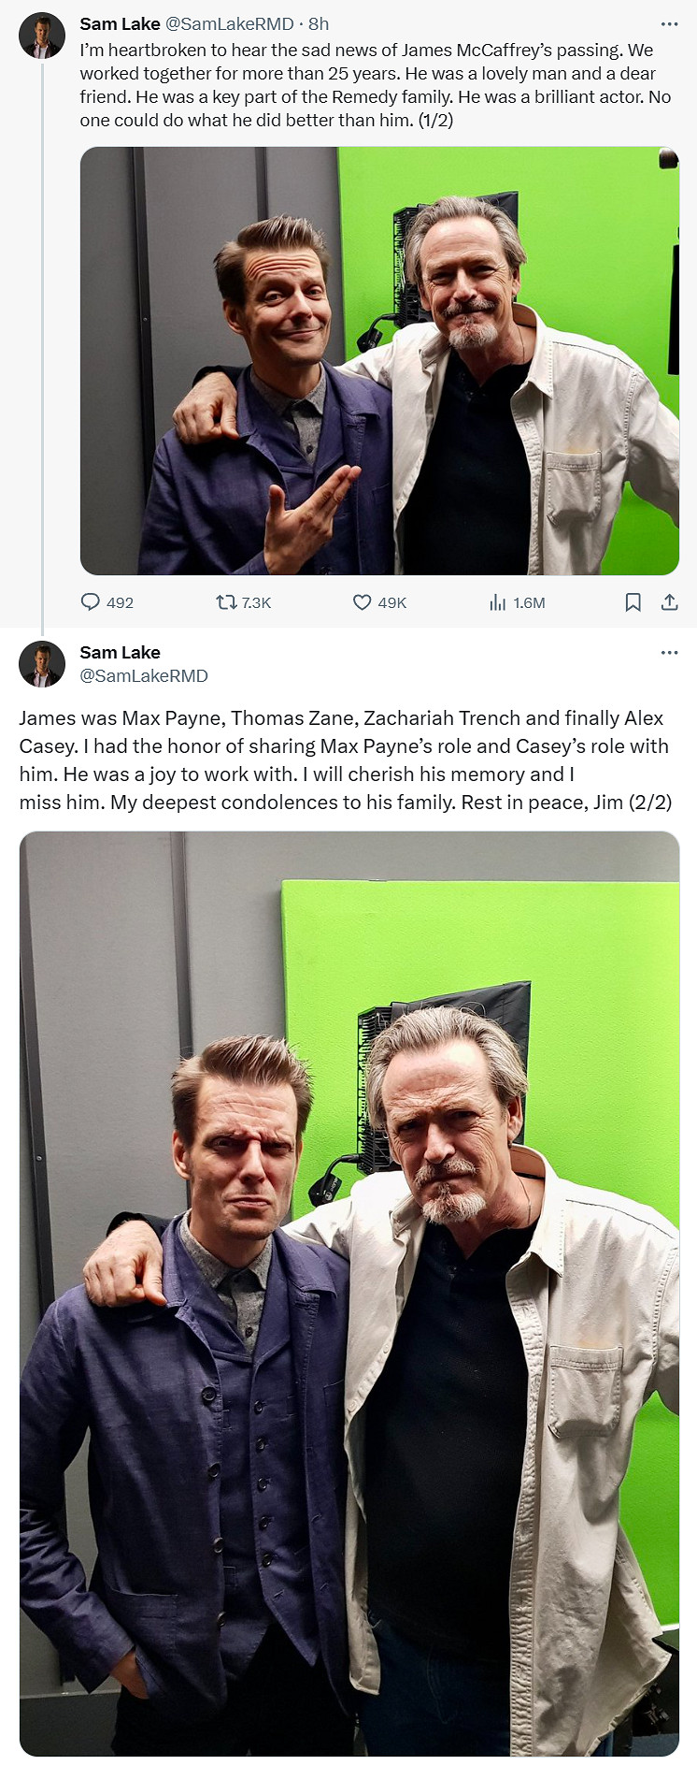Screen dimensions: 697x1765
Task: Click the reply speech-bubble icon
Action: click(91, 602)
